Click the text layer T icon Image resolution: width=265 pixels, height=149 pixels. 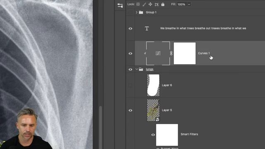pyautogui.click(x=147, y=29)
